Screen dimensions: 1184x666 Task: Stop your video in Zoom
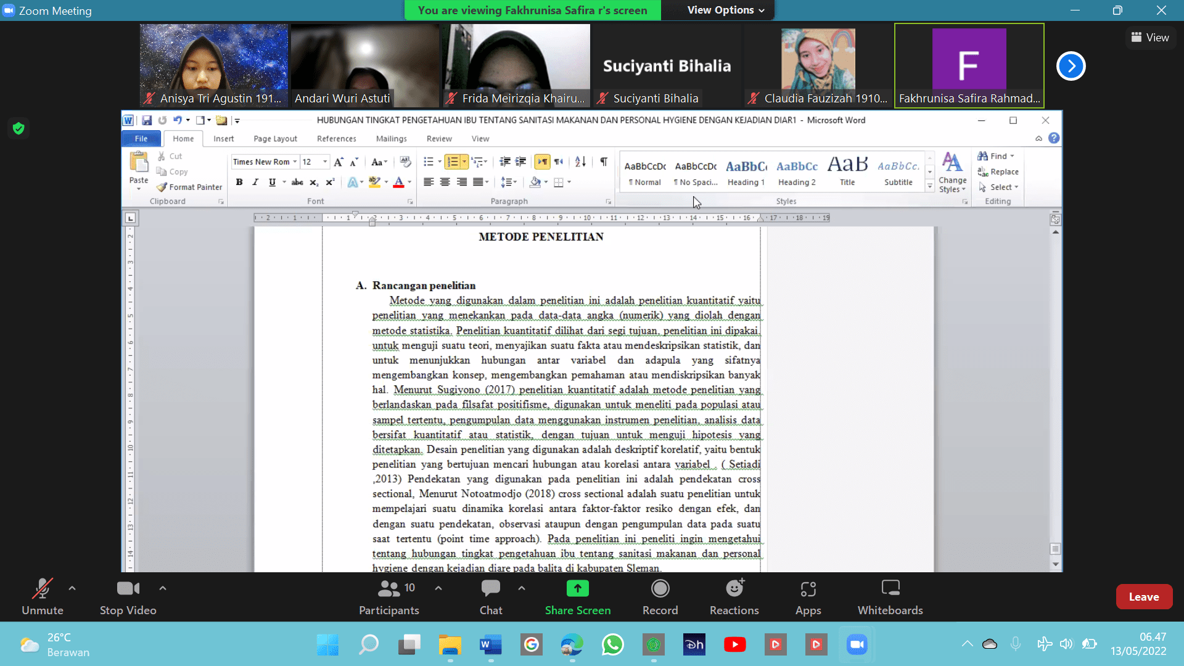tap(128, 597)
